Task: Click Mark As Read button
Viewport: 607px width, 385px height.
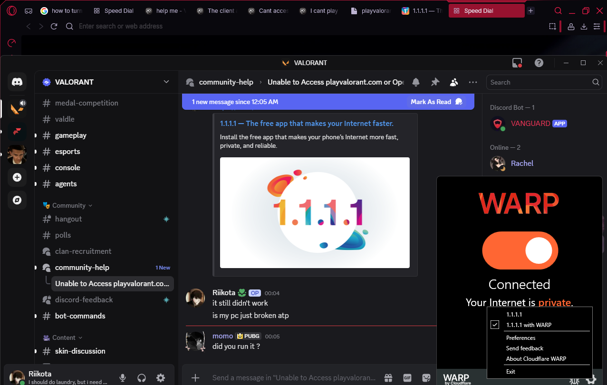Action: pyautogui.click(x=436, y=102)
